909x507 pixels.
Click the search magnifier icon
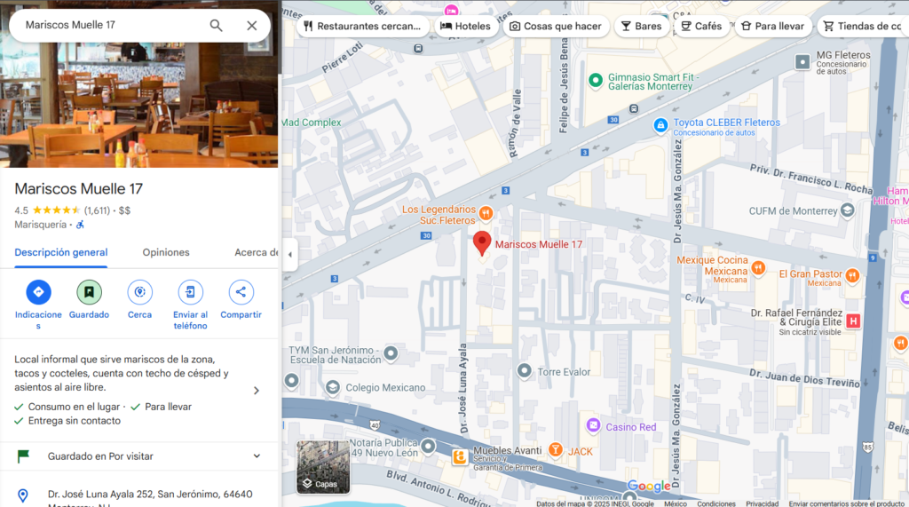(216, 26)
